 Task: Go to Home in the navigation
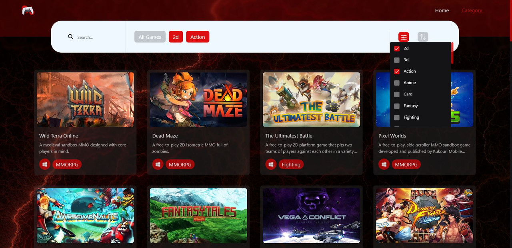coord(442,10)
